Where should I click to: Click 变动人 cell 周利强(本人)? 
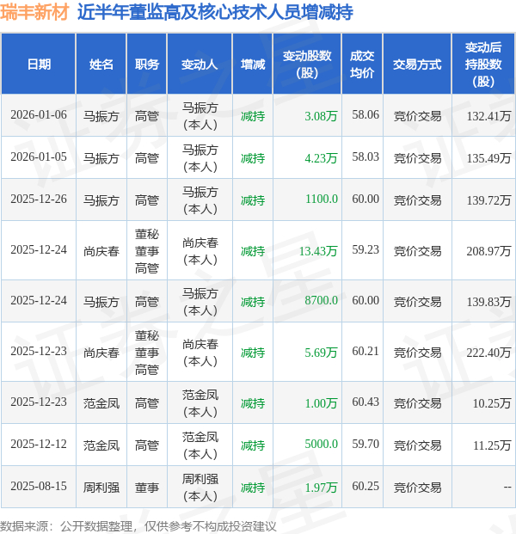tap(200, 488)
